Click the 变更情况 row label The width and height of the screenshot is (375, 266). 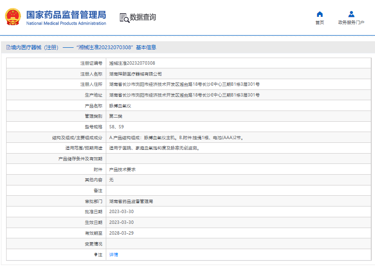pyautogui.click(x=94, y=244)
